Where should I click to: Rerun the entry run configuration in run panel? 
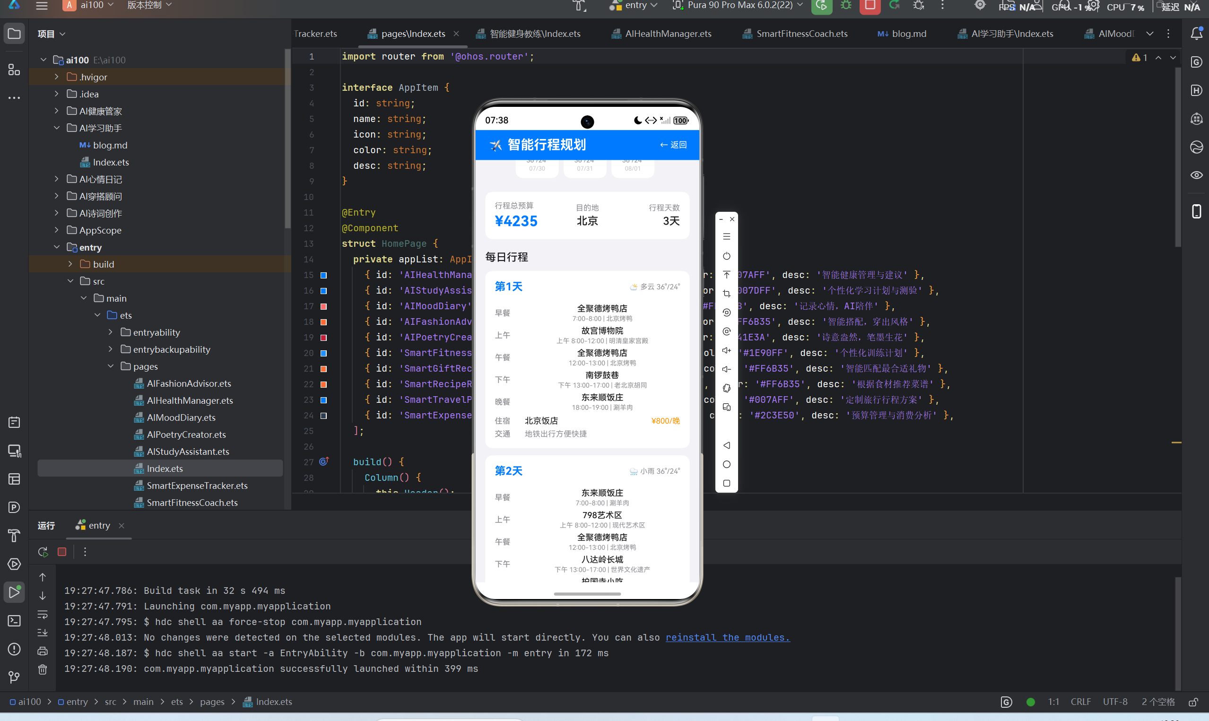(43, 552)
